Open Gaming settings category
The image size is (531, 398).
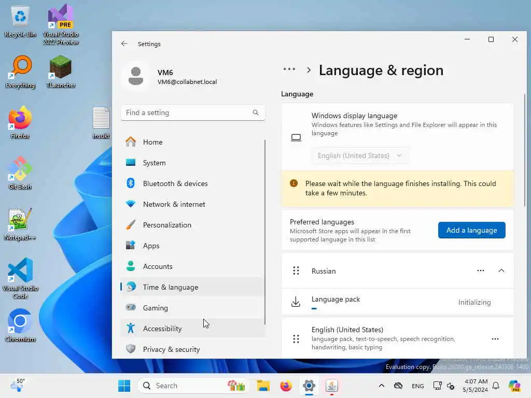pyautogui.click(x=192, y=308)
